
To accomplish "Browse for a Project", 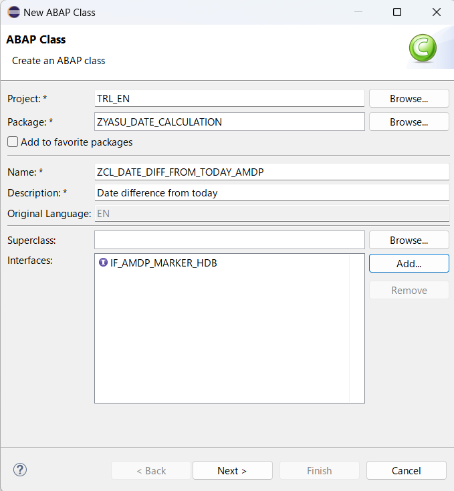I will (x=409, y=99).
